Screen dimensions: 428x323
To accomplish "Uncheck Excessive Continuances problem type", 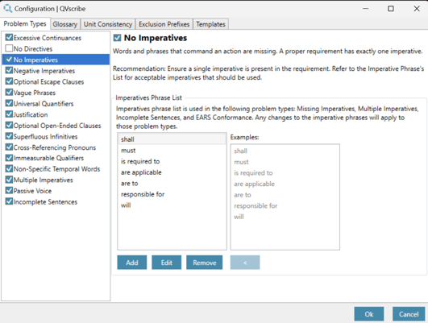I will coord(9,37).
